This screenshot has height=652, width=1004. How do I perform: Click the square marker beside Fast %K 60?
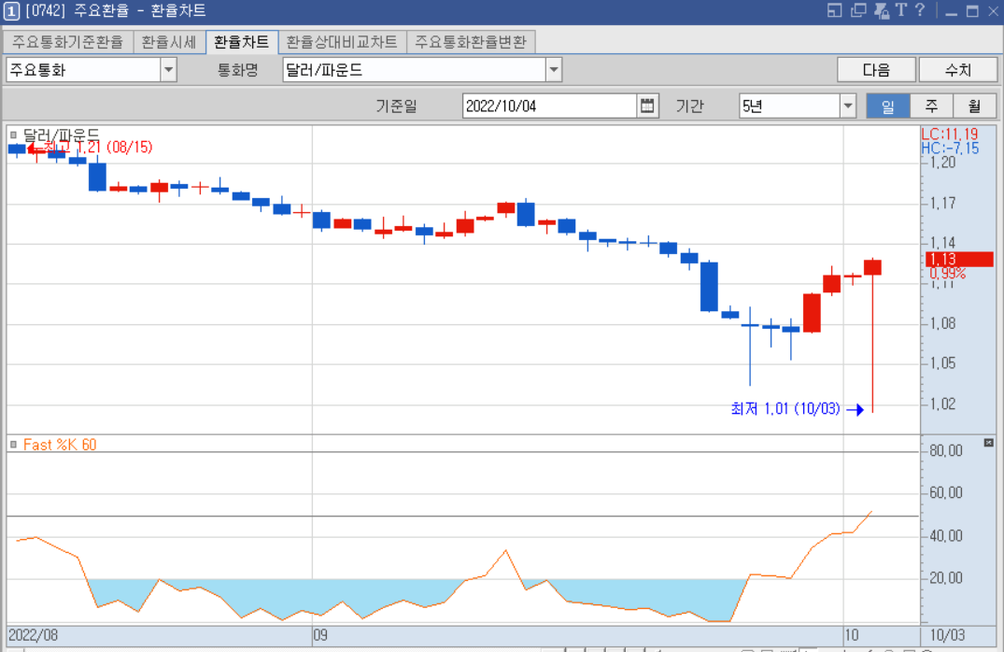tap(13, 444)
